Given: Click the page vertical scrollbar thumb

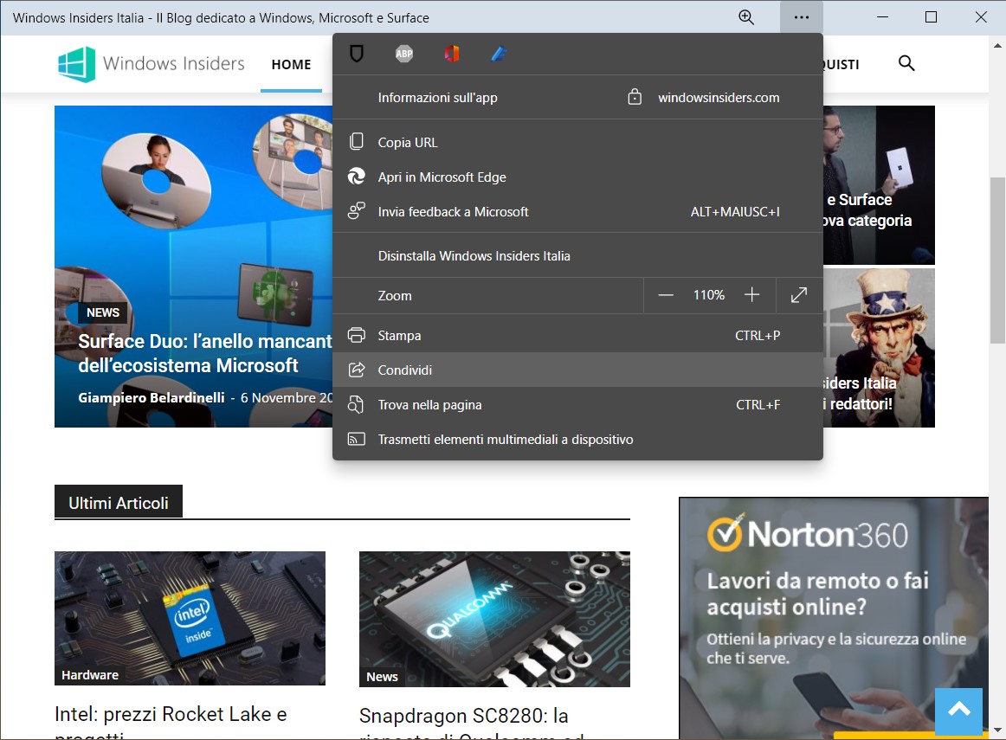Looking at the screenshot, I should pyautogui.click(x=997, y=260).
